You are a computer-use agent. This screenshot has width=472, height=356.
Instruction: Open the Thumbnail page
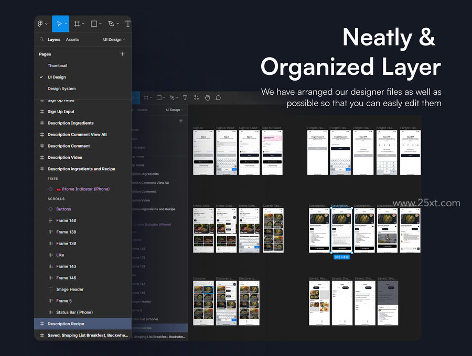tap(58, 65)
